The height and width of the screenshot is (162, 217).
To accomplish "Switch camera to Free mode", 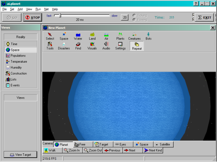I will [83, 144].
